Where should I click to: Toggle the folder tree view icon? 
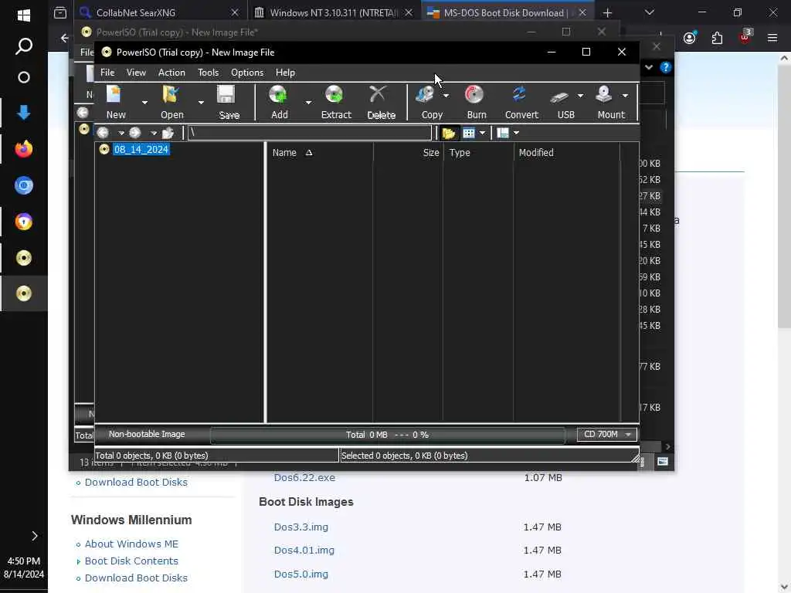[449, 133]
